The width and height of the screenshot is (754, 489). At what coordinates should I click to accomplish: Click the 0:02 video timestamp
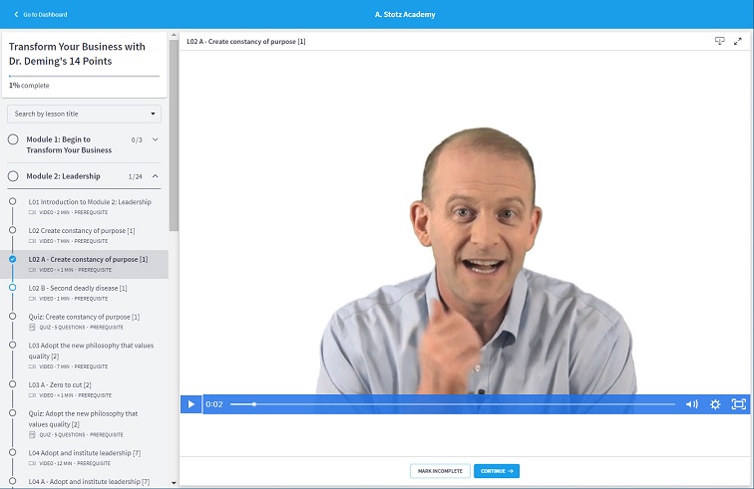(x=214, y=404)
